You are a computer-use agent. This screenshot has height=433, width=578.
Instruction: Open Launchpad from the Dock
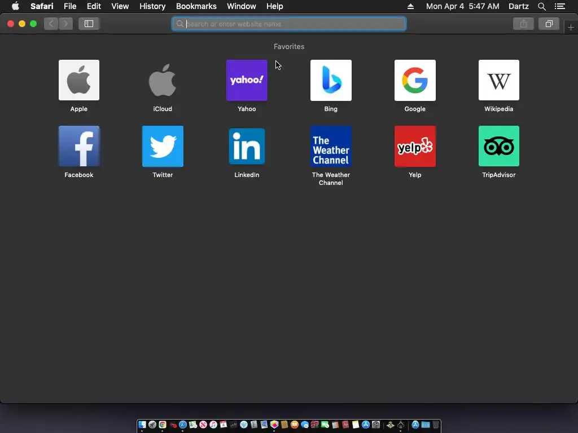[152, 425]
